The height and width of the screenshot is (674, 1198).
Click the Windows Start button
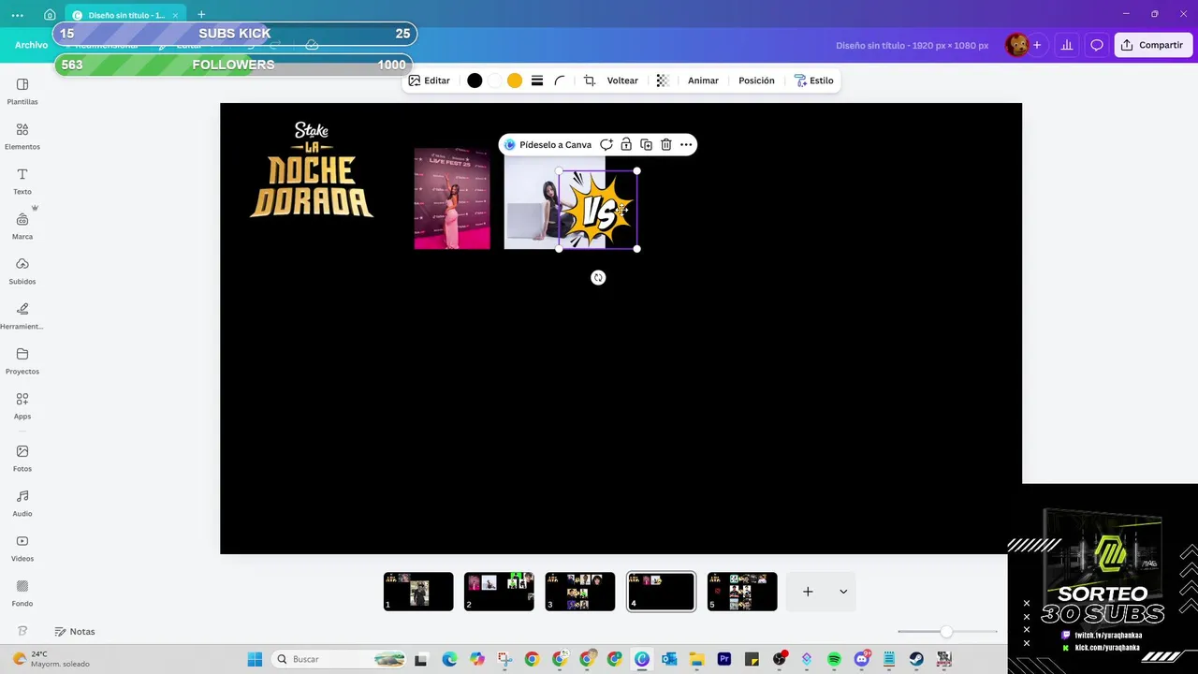coord(255,659)
